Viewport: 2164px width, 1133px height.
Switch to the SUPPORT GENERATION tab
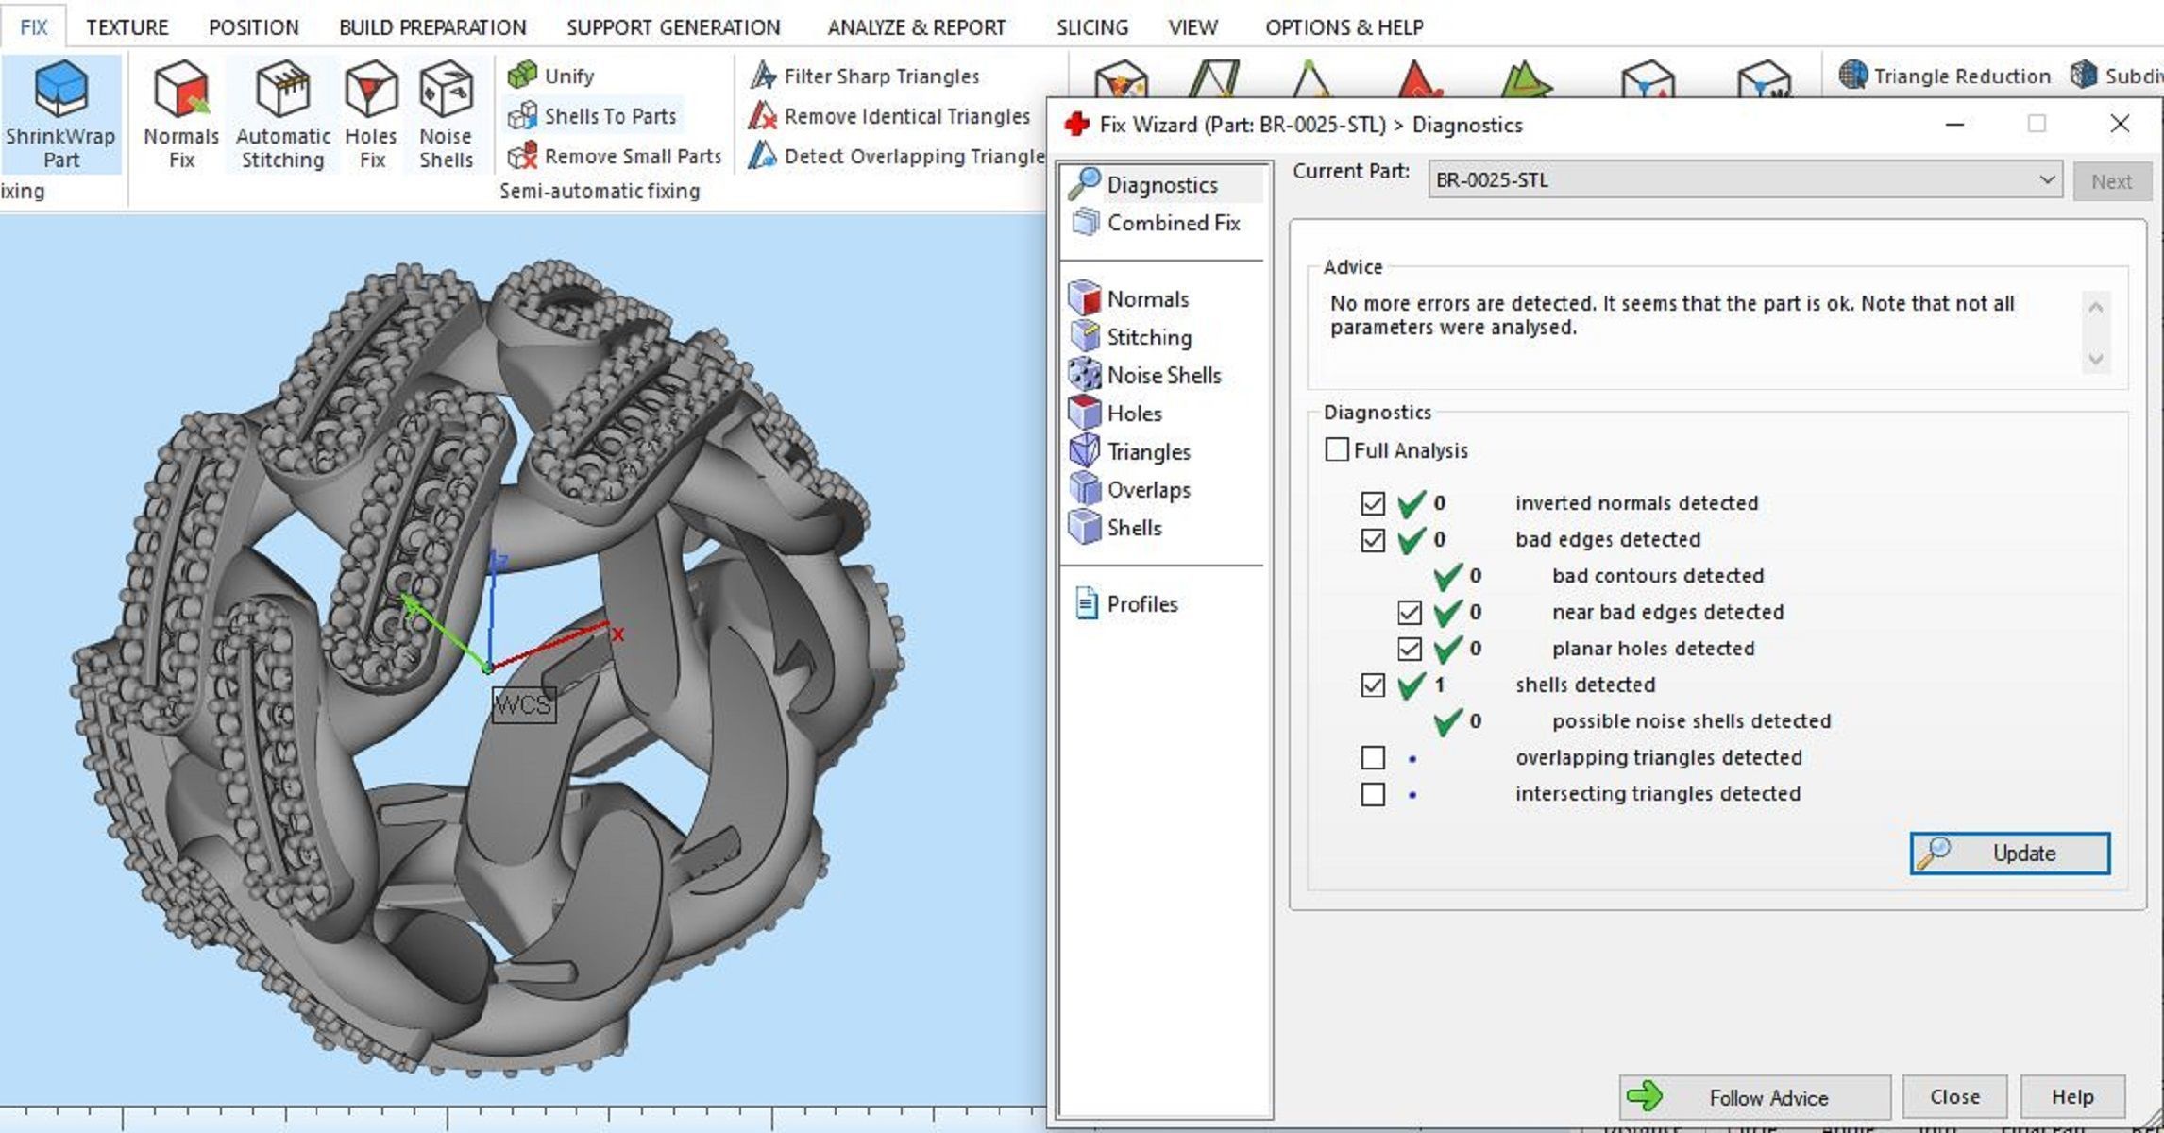(x=673, y=27)
